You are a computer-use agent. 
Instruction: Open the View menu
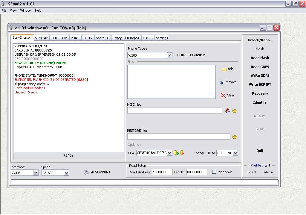[x=13, y=10]
